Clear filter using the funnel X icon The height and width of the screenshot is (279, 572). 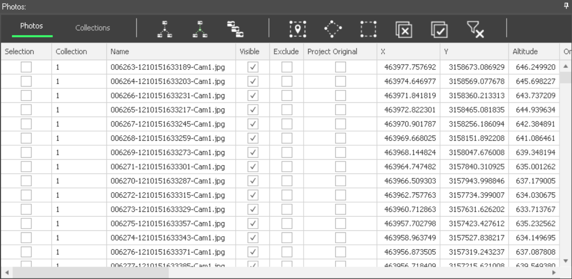(475, 29)
